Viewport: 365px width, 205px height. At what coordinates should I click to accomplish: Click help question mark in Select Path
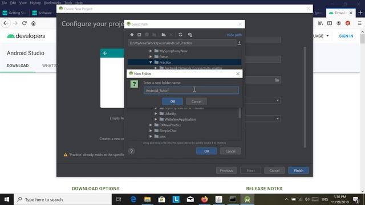tap(132, 151)
